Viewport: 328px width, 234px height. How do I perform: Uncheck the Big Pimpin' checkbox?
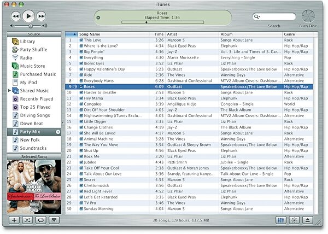(x=81, y=51)
